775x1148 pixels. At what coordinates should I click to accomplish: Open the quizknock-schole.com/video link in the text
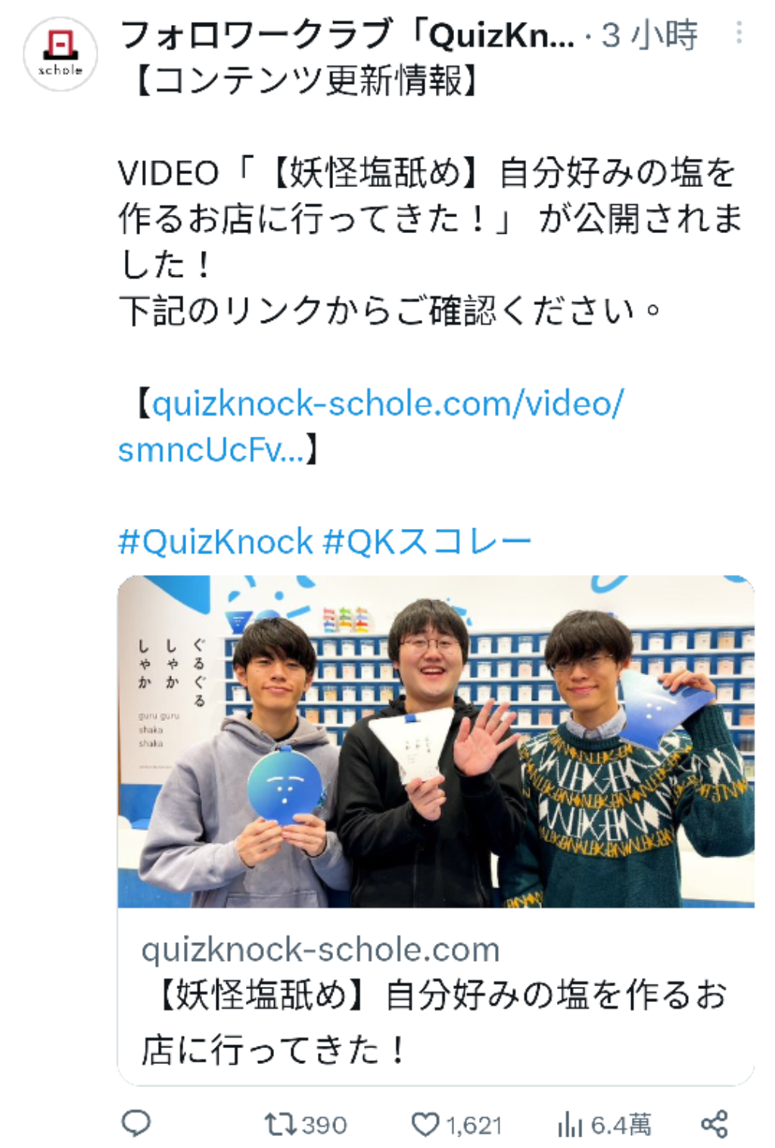pyautogui.click(x=371, y=426)
